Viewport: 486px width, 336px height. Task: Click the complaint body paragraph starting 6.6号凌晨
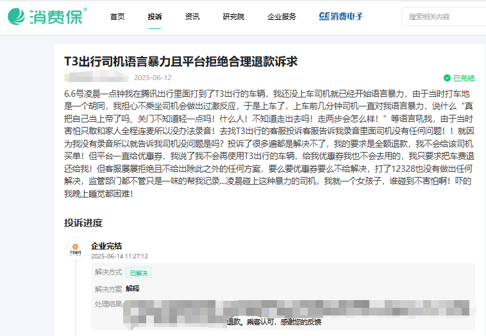pyautogui.click(x=269, y=144)
